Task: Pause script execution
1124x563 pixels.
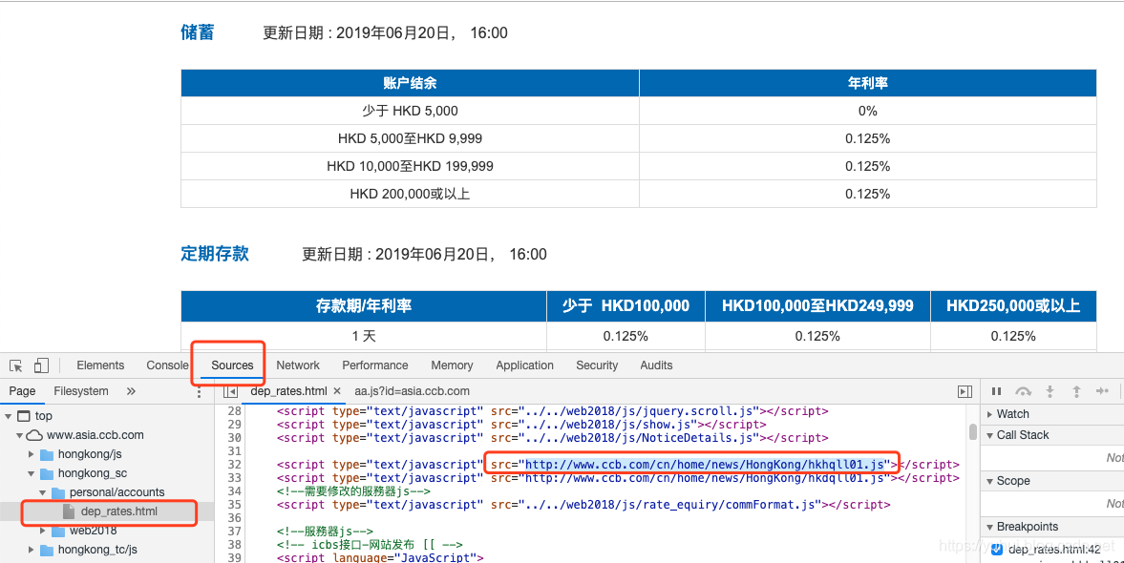Action: [x=996, y=391]
